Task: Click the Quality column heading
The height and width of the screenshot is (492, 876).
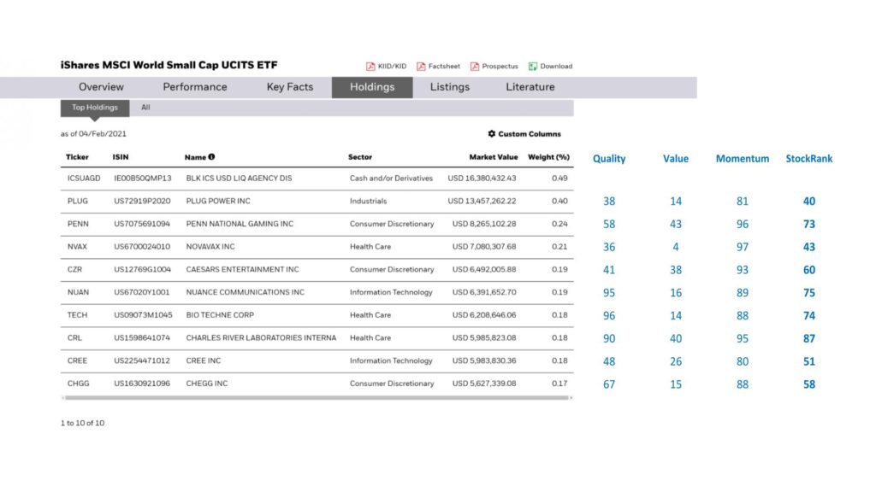Action: tap(609, 158)
